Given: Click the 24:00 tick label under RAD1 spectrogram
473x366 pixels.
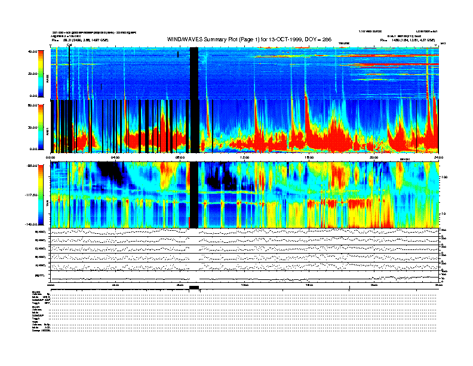Looking at the screenshot, I should click(438, 157).
